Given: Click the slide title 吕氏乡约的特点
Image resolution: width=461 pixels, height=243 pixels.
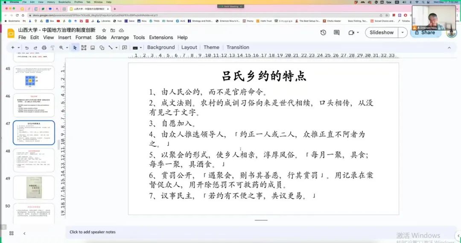Looking at the screenshot, I should 264,76.
